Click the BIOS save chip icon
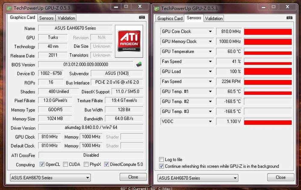301x190 pixels. click(139, 64)
